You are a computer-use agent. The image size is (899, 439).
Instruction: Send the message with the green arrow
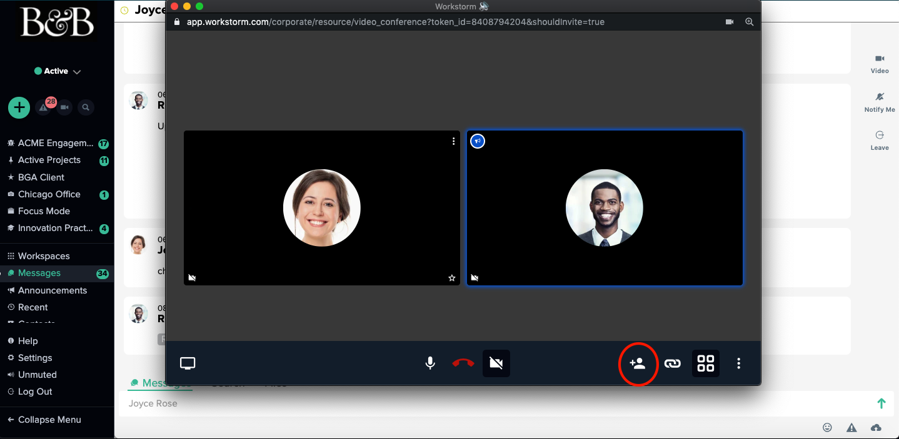(881, 403)
